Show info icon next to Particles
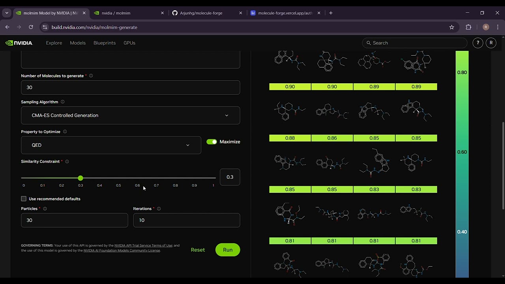Image resolution: width=505 pixels, height=284 pixels. [x=45, y=209]
